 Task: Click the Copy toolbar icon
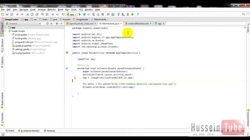coord(32,14)
